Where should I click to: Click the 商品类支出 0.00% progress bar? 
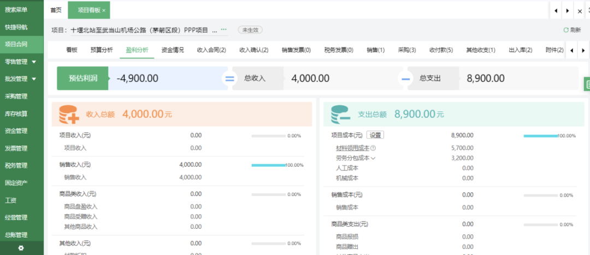pyautogui.click(x=541, y=224)
